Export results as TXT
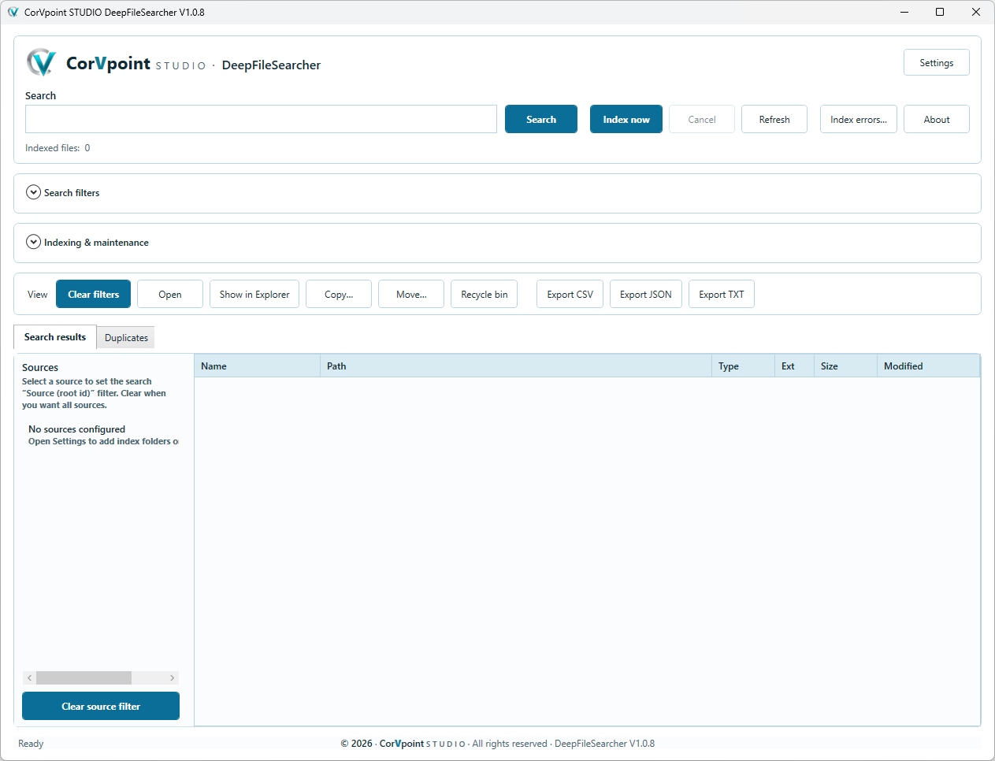995x761 pixels. 722,294
